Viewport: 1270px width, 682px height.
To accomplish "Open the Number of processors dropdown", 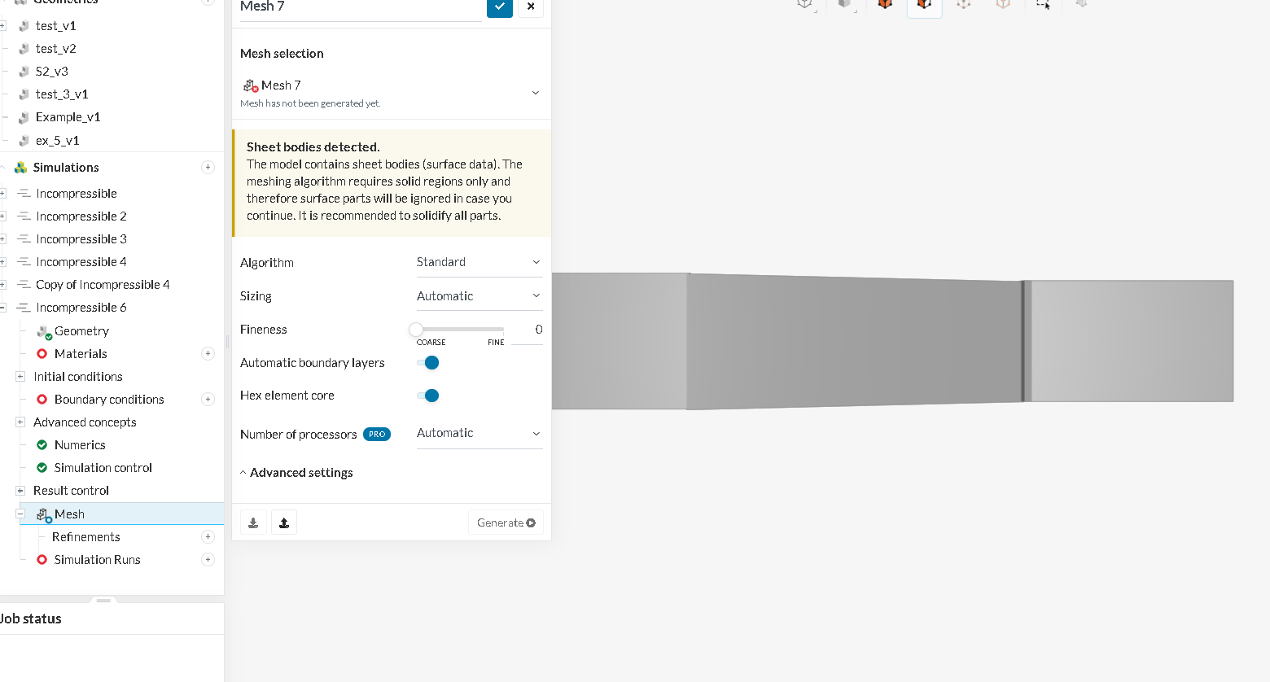I will click(480, 433).
